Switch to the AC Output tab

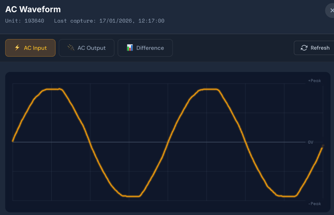pyautogui.click(x=91, y=48)
